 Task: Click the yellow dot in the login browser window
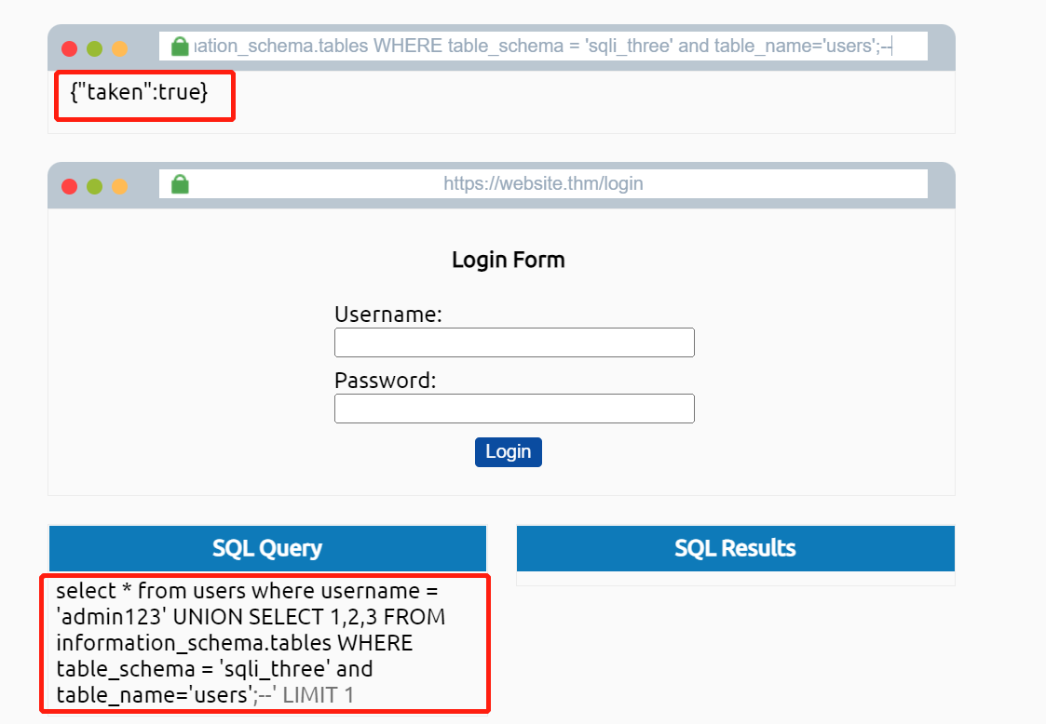(x=119, y=186)
